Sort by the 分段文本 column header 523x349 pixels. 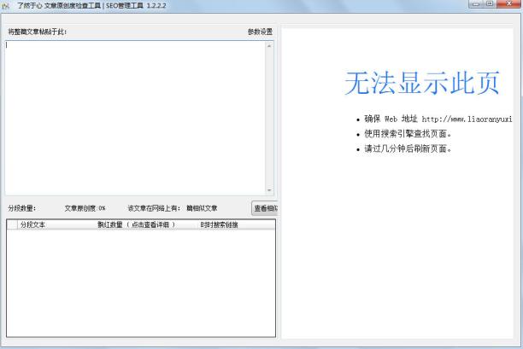tap(32, 225)
